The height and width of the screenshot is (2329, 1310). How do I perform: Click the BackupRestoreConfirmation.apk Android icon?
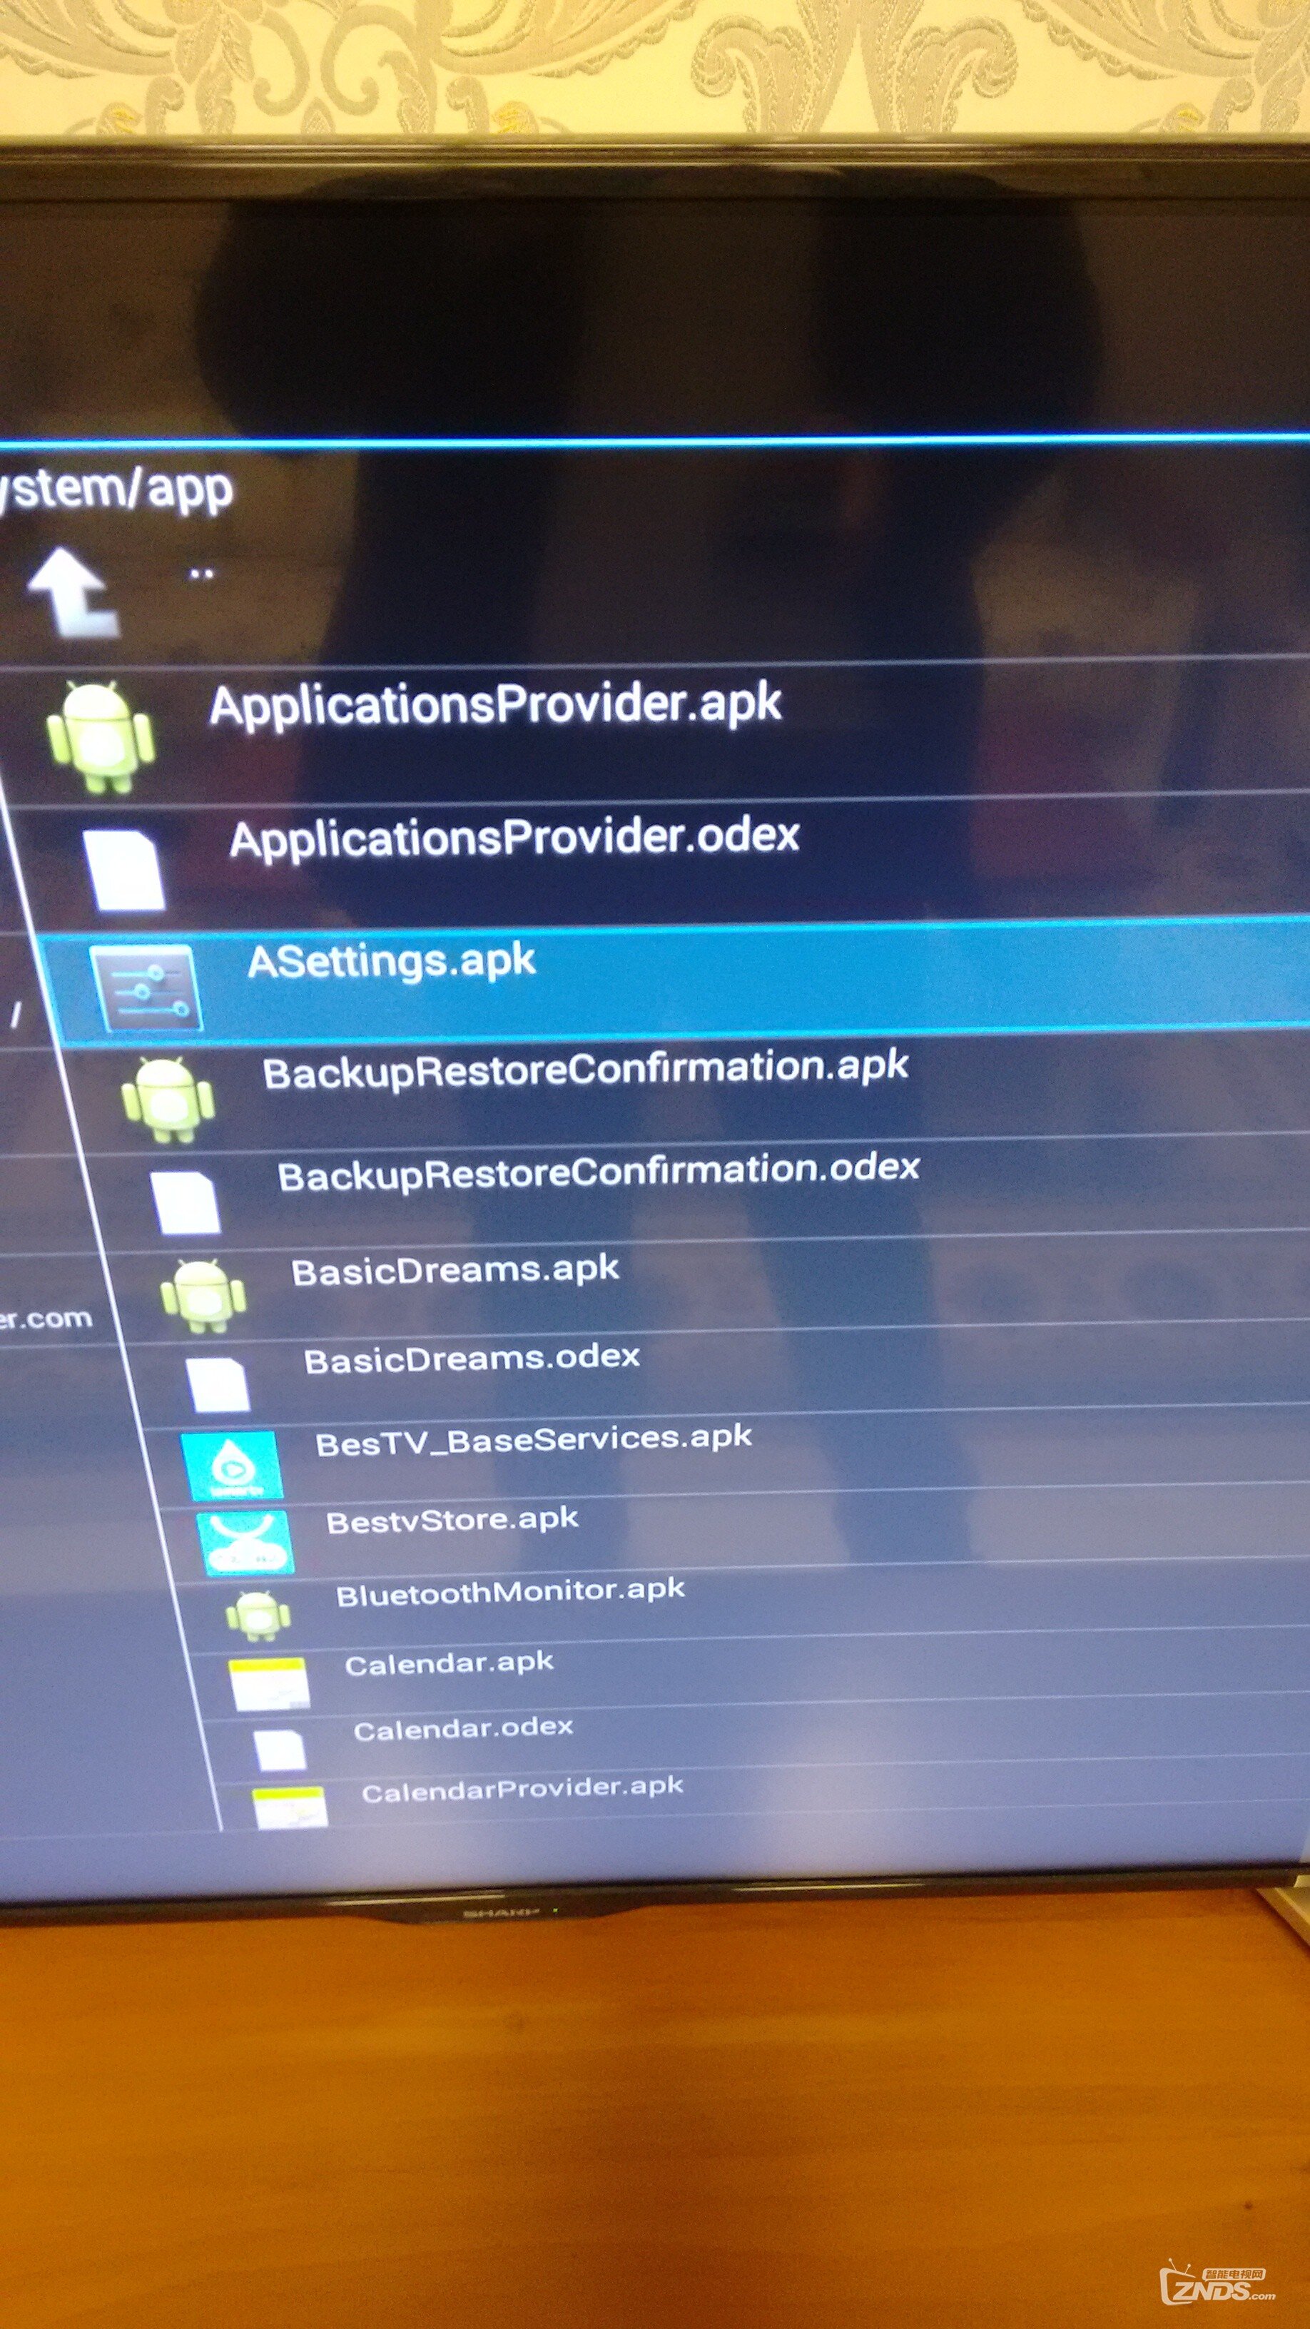(168, 1099)
